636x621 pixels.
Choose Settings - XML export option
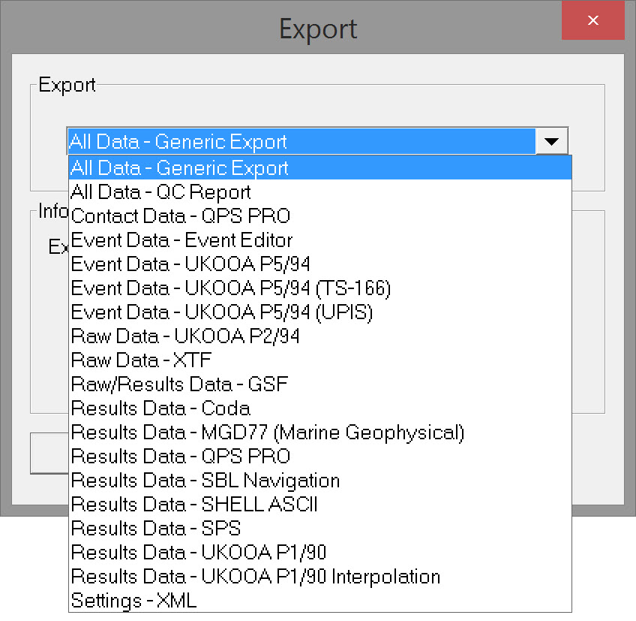pos(133,601)
